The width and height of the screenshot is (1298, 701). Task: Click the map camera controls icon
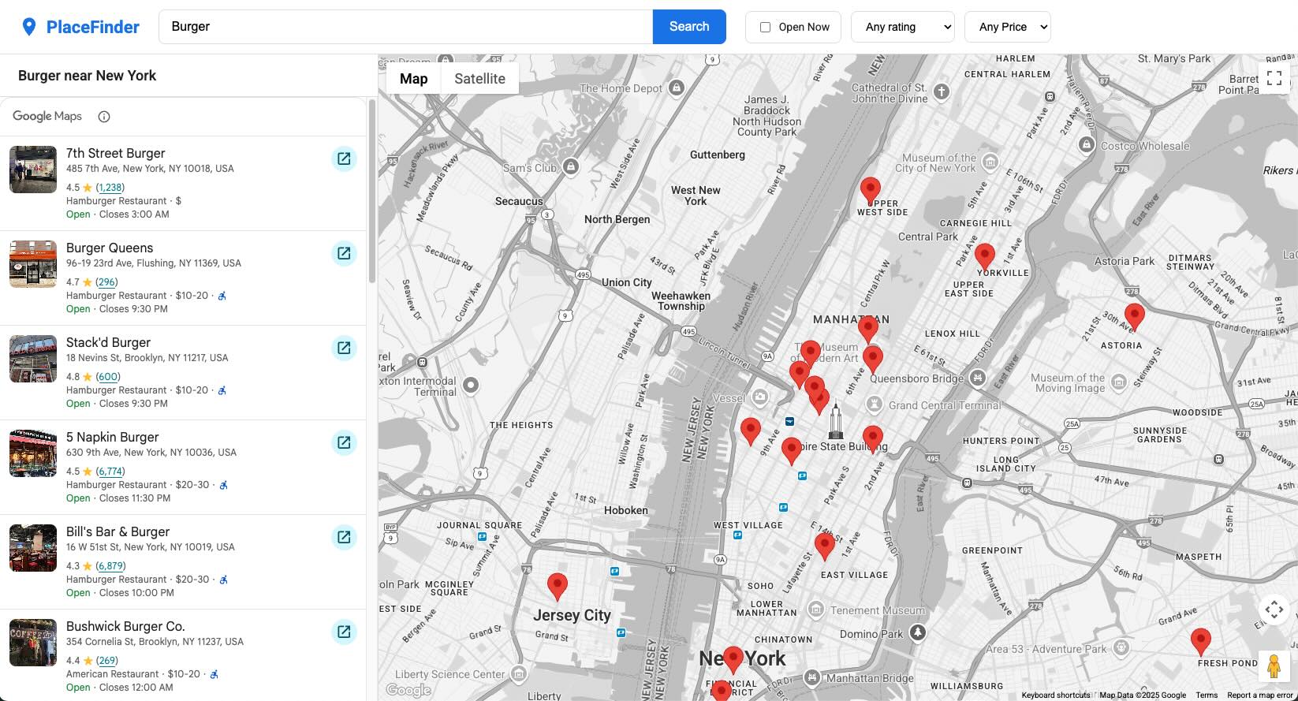click(x=1274, y=609)
